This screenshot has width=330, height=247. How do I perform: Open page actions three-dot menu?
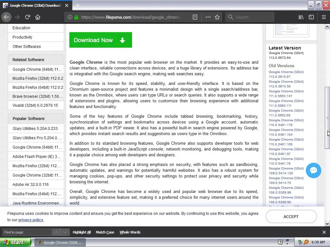pyautogui.click(x=208, y=17)
